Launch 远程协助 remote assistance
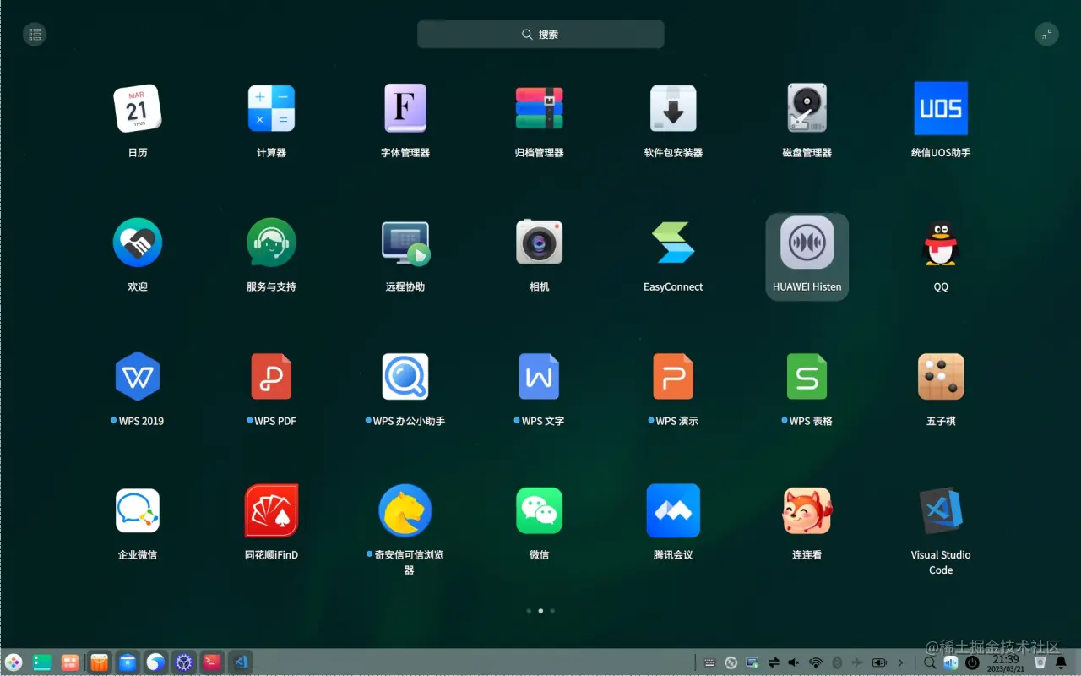1081x676 pixels. pos(405,243)
